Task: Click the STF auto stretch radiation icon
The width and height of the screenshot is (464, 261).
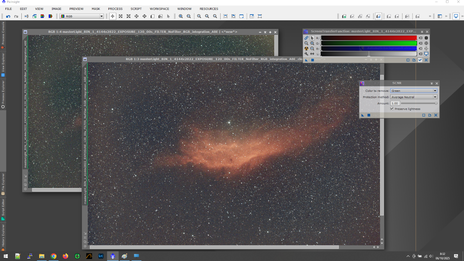Action: click(306, 49)
